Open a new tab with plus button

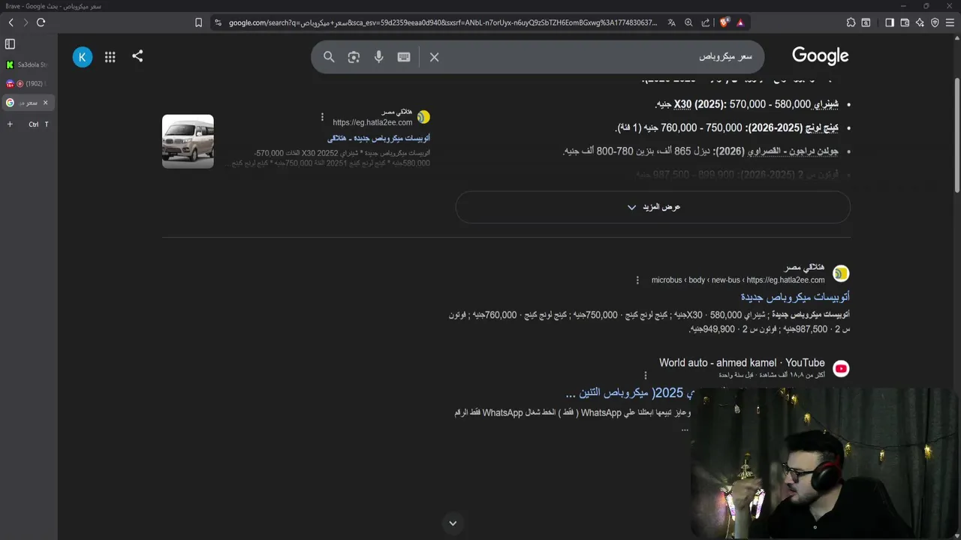coord(10,124)
